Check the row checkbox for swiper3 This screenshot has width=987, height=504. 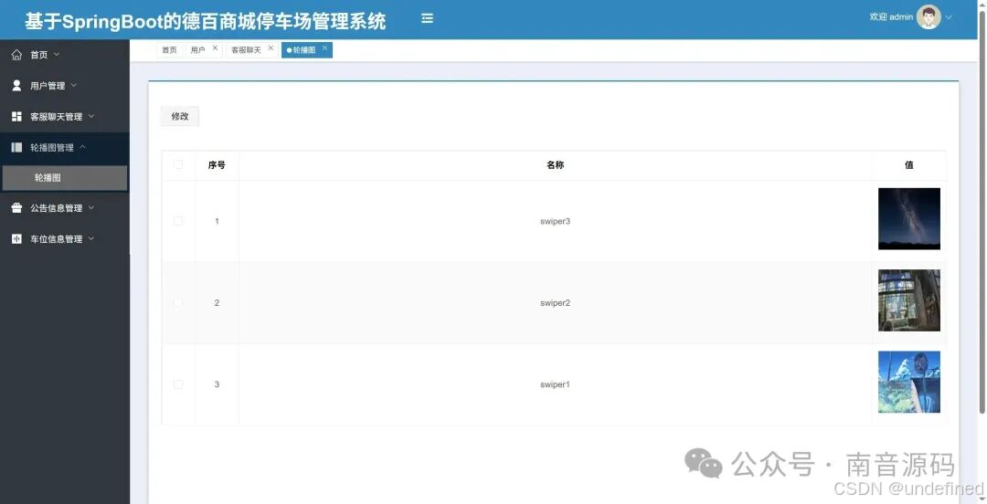(178, 221)
